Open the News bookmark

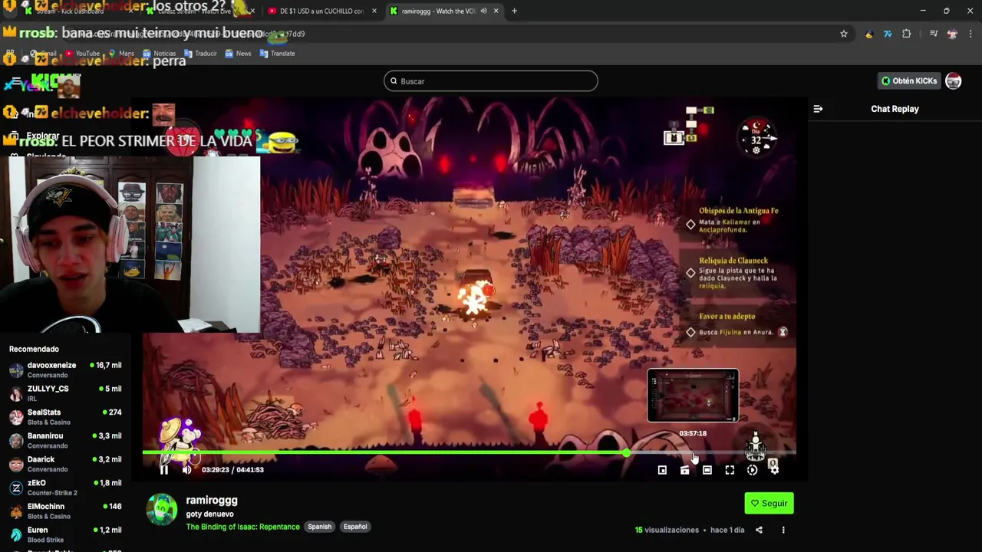point(238,54)
